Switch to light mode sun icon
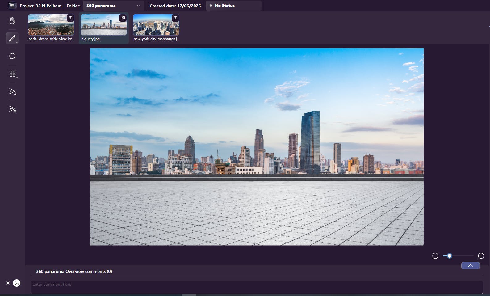The height and width of the screenshot is (296, 490). pos(8,283)
